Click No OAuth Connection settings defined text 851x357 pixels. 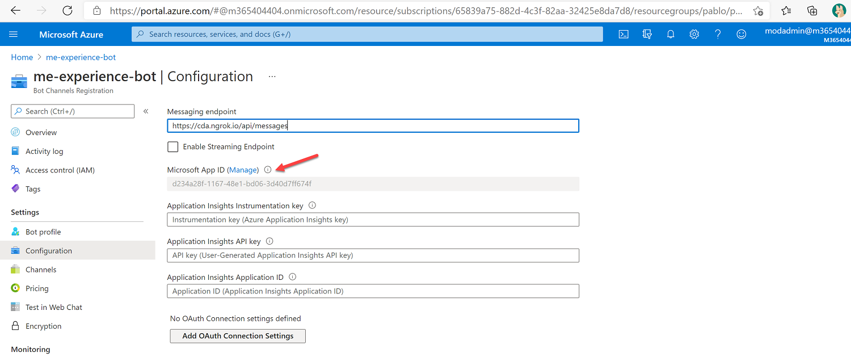tap(235, 318)
